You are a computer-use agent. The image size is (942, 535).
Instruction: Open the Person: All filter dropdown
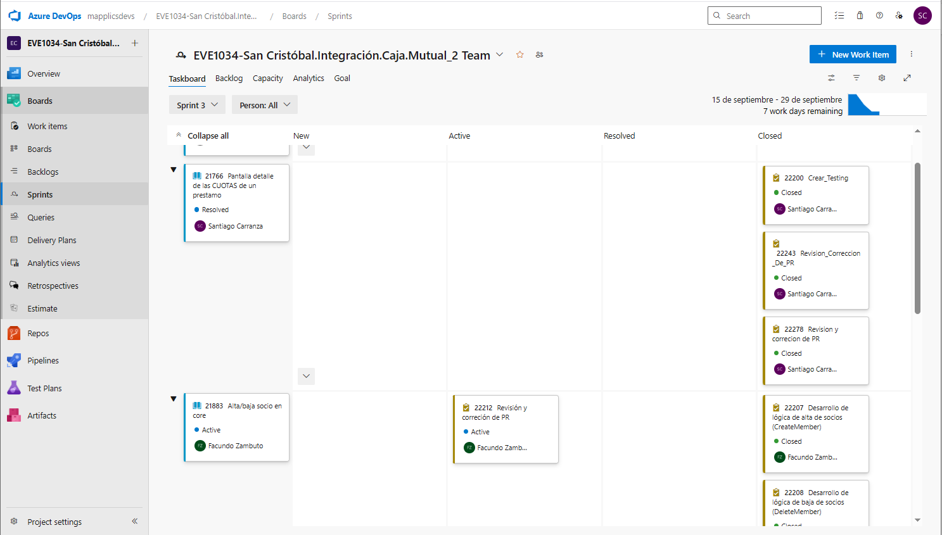click(x=264, y=105)
